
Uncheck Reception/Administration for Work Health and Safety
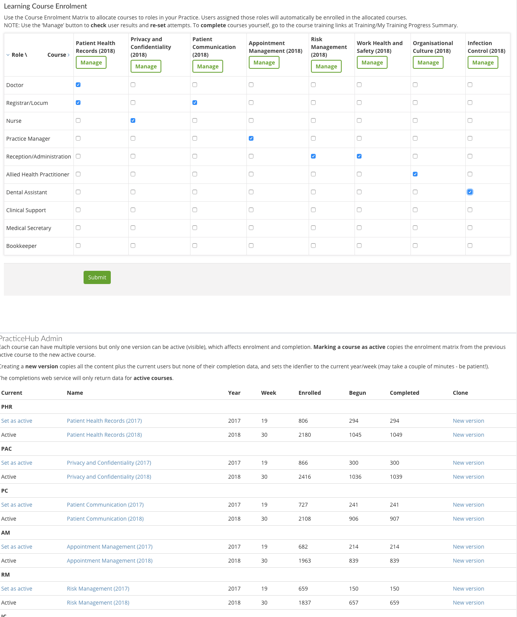pos(359,156)
